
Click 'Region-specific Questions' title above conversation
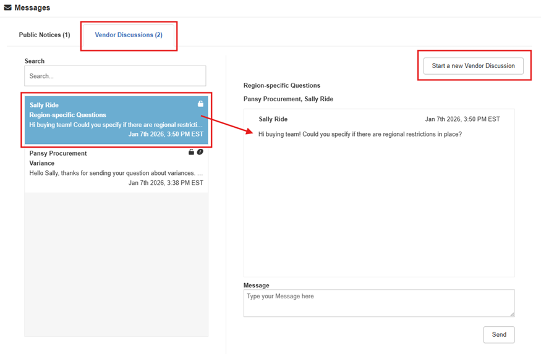[282, 85]
